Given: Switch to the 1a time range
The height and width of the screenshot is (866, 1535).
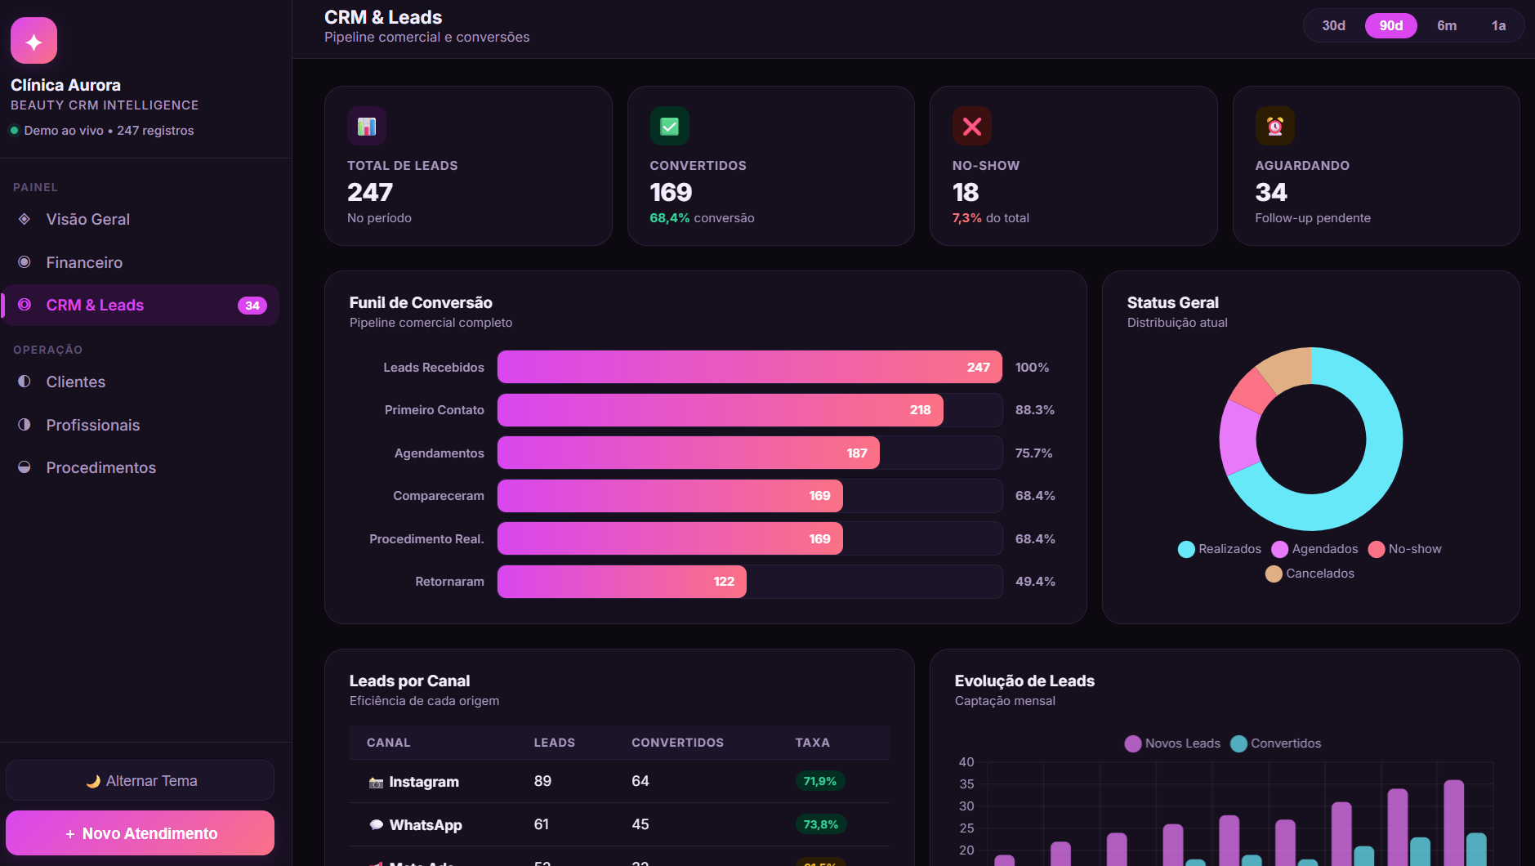Looking at the screenshot, I should pos(1498,25).
